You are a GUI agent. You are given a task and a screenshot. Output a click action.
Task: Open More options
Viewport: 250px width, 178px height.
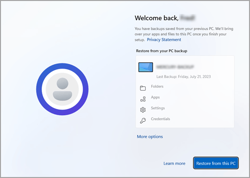(150, 137)
